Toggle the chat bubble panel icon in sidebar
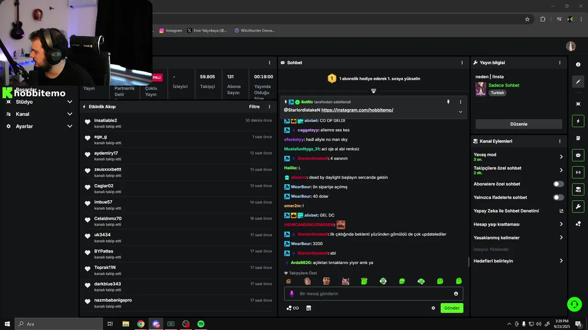This screenshot has width=588, height=330. point(578,155)
